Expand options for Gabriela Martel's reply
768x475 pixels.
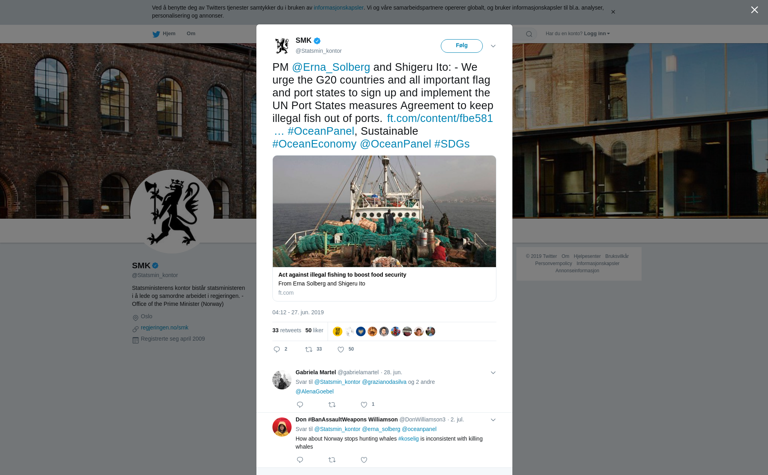(493, 373)
